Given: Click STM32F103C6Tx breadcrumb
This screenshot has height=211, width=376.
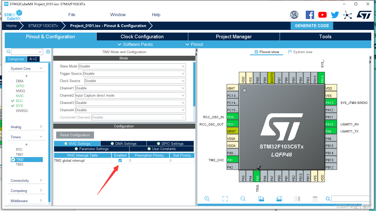Looking at the screenshot, I should pyautogui.click(x=43, y=26).
